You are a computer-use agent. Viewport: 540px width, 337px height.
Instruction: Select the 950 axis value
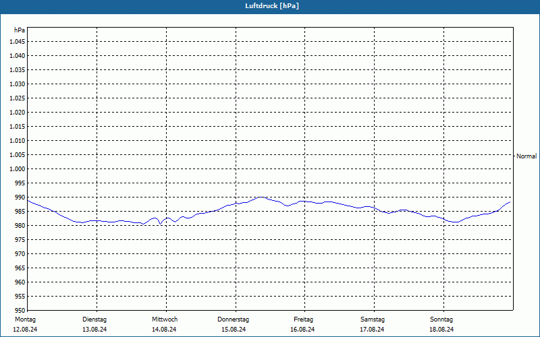tap(20, 311)
